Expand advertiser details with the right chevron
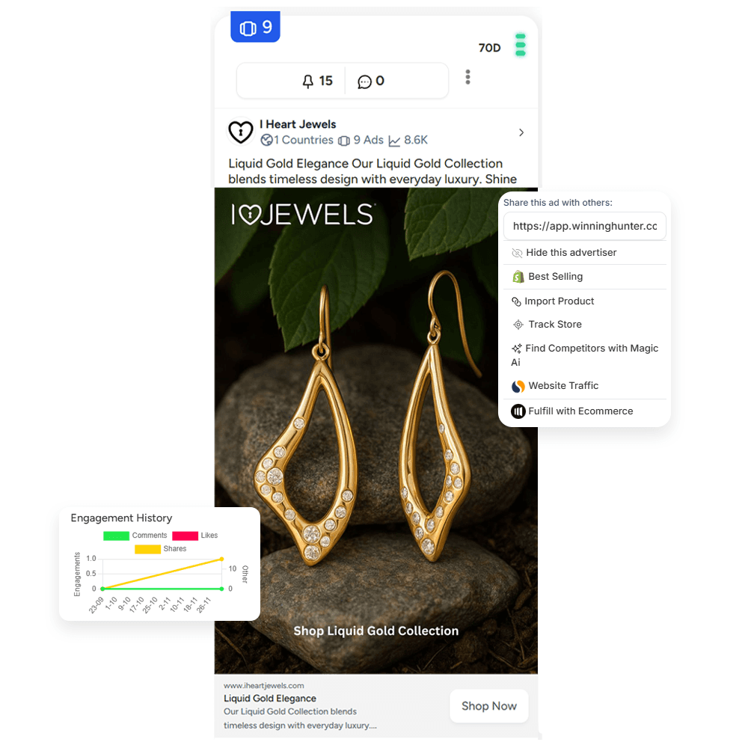The height and width of the screenshot is (748, 748). (521, 132)
